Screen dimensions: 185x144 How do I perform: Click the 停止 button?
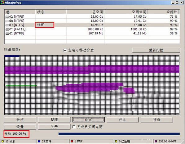pyautogui.click(x=123, y=120)
